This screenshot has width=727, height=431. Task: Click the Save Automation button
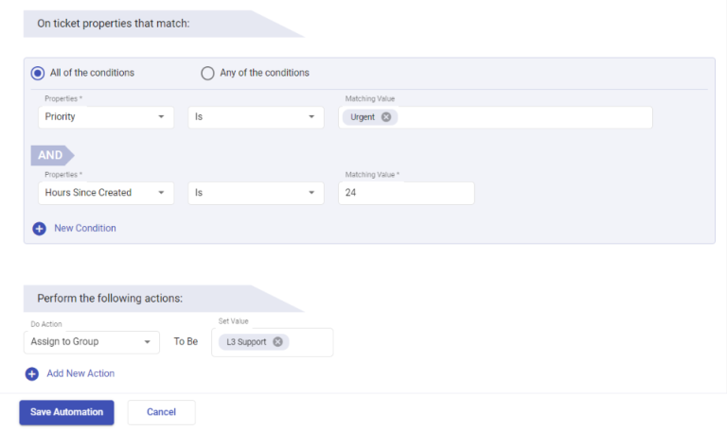(67, 412)
